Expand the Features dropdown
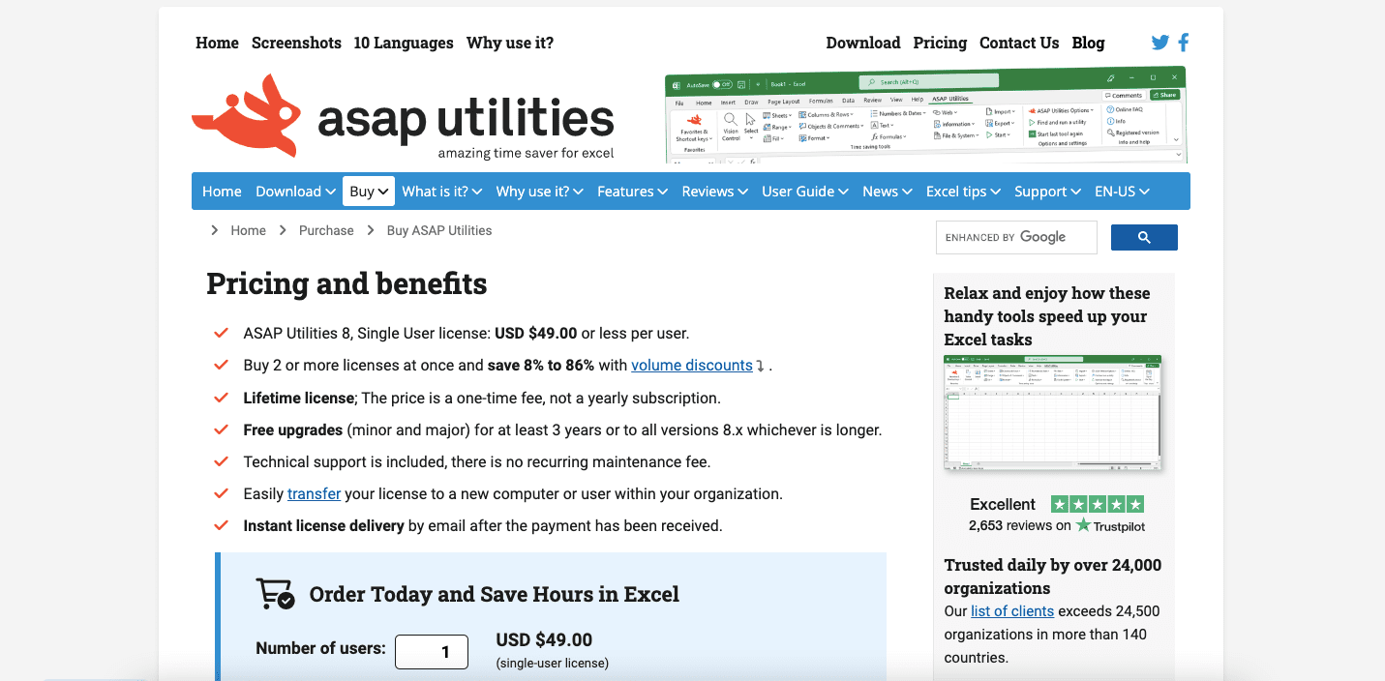This screenshot has width=1385, height=681. click(632, 192)
